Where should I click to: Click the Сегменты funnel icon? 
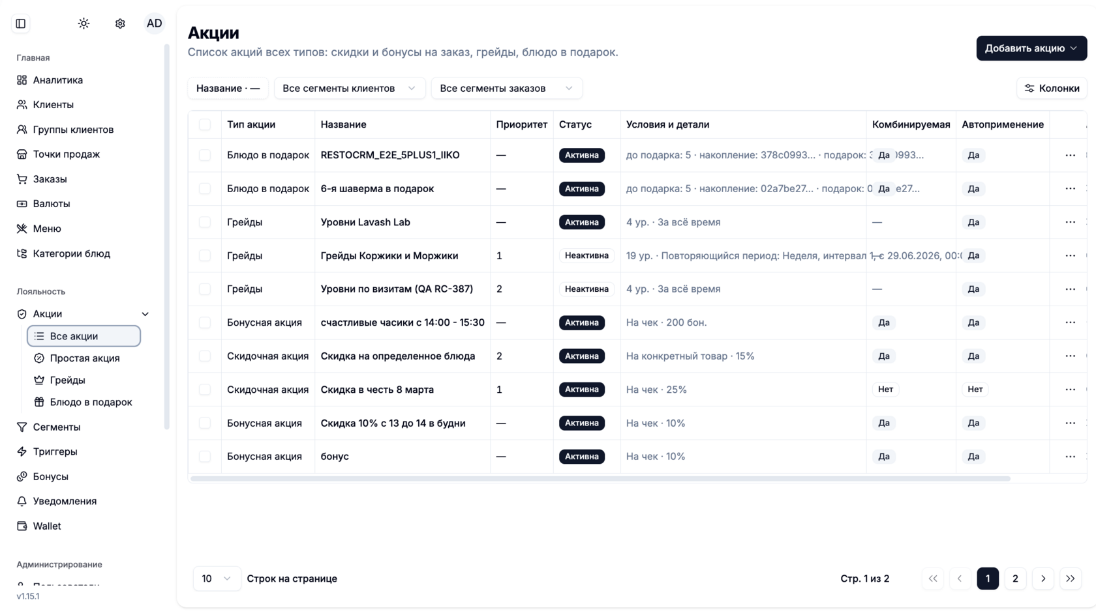pyautogui.click(x=22, y=427)
